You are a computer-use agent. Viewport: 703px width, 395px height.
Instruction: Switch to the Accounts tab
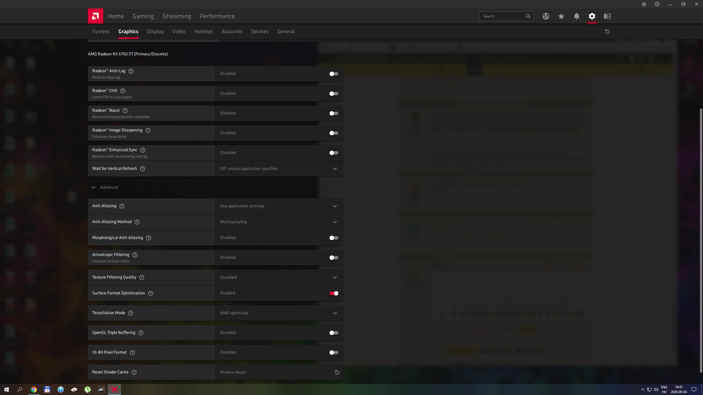232,32
